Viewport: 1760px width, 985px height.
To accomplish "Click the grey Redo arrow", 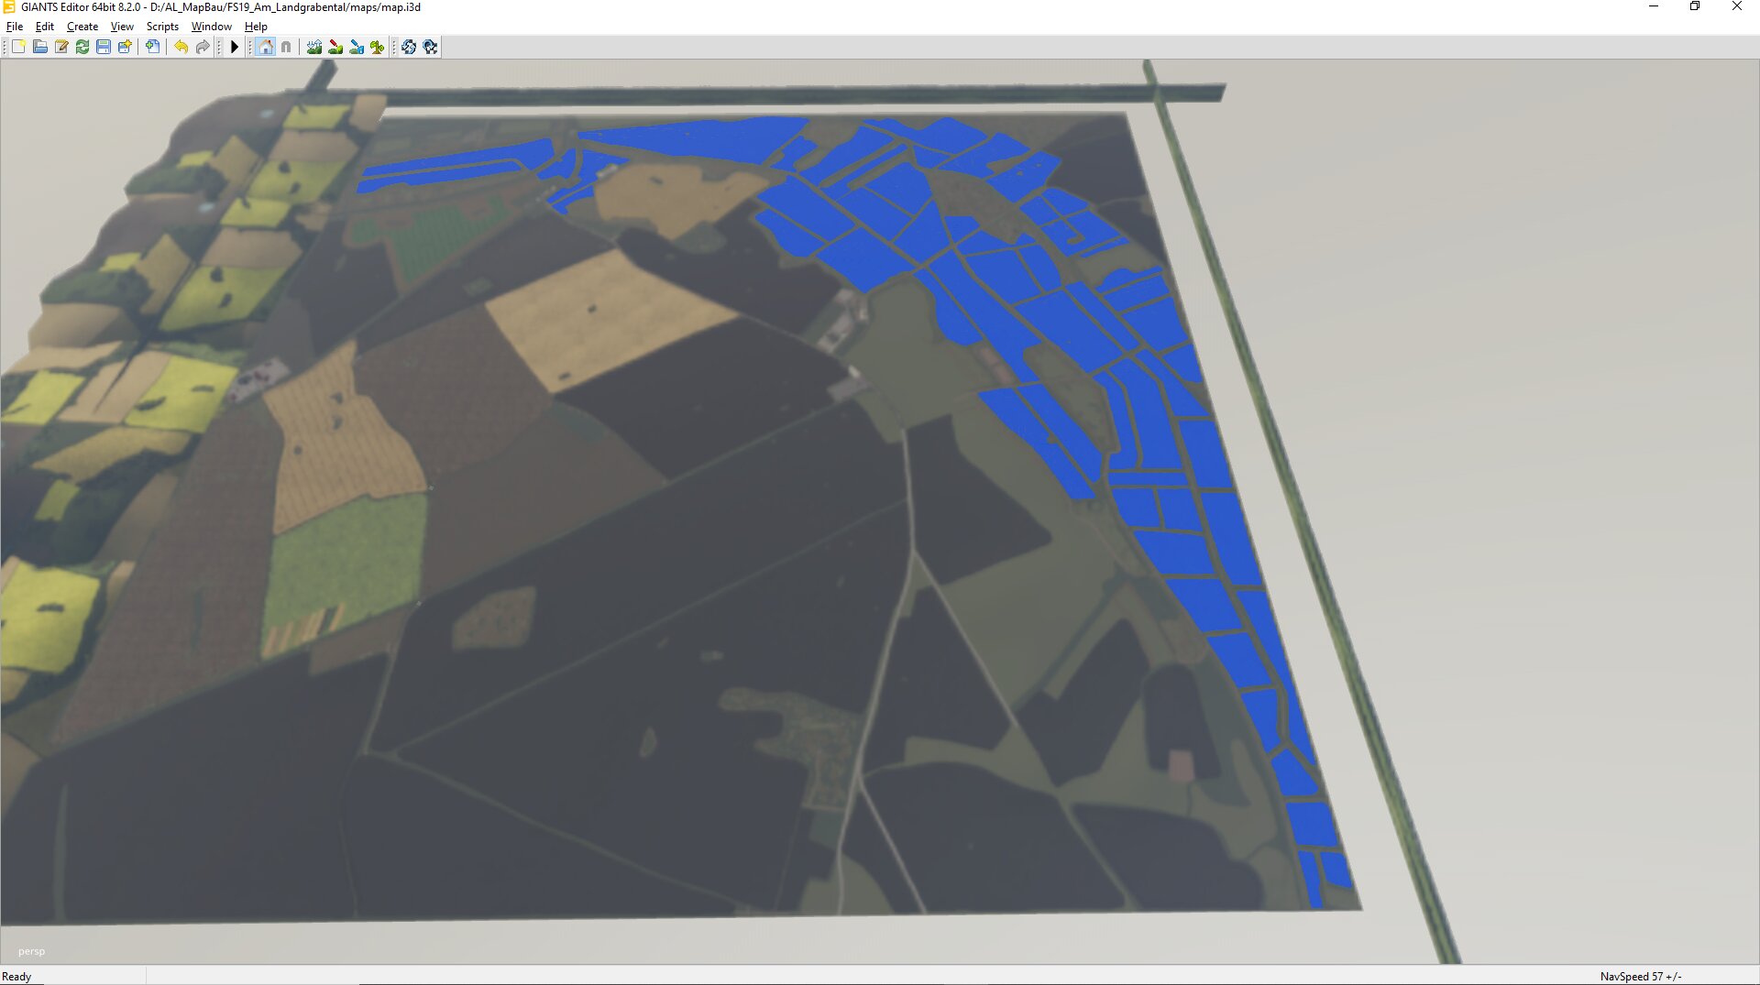I will tap(203, 47).
